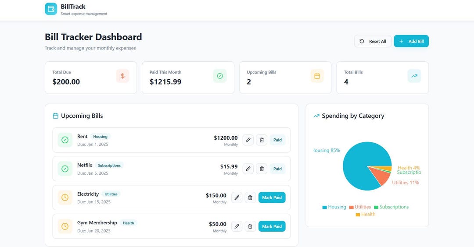Click the Subscriptions tag on Netflix bill
Image resolution: width=474 pixels, height=247 pixels.
point(109,165)
